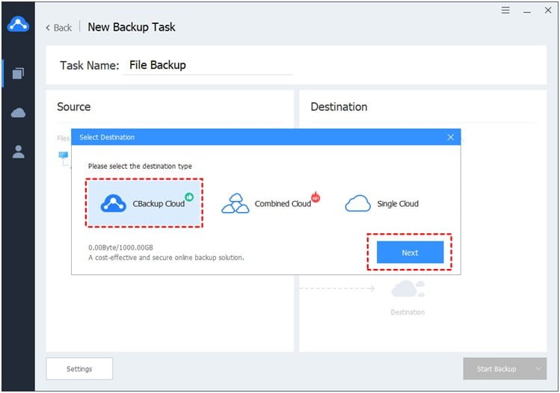Click the Next button in dialog

(410, 253)
